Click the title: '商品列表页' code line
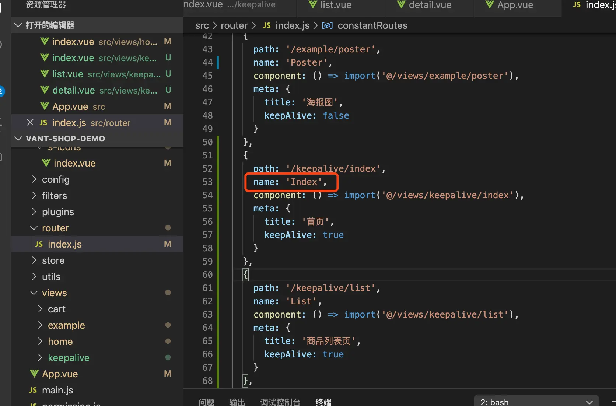 pos(312,341)
